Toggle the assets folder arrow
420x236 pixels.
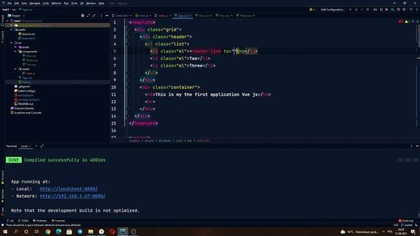click(16, 47)
